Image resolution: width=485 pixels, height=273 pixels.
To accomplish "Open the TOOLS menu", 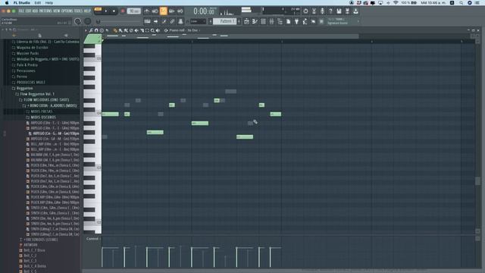I will (79, 11).
